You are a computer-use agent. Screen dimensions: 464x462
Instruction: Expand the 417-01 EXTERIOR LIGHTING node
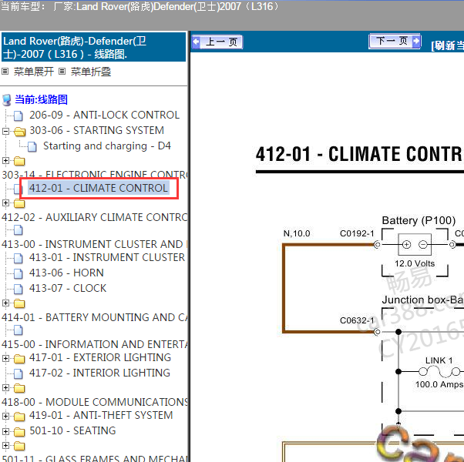tap(5, 358)
